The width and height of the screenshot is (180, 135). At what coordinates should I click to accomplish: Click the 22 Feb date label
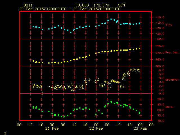pos(96,129)
